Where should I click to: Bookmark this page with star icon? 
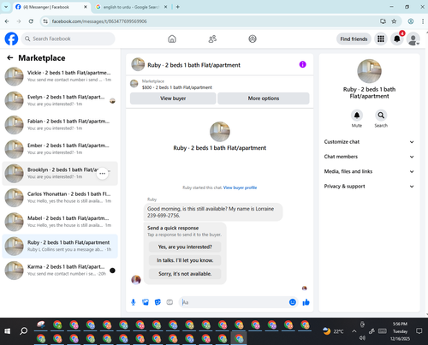[x=394, y=21]
